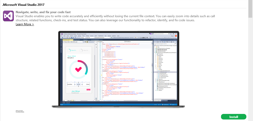Switch to the MainView.xaml editor tab

point(76,40)
